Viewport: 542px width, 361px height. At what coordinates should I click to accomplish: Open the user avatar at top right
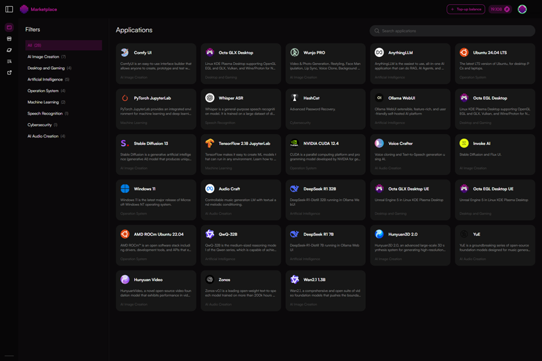tap(522, 9)
